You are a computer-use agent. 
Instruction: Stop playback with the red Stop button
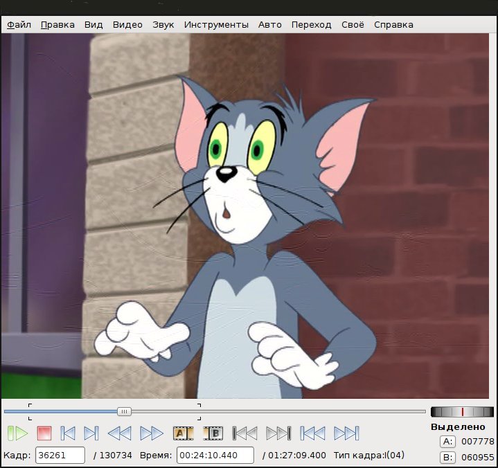(44, 433)
